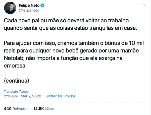
Task: Open the tweet options chevron menu
Action: (145, 5)
